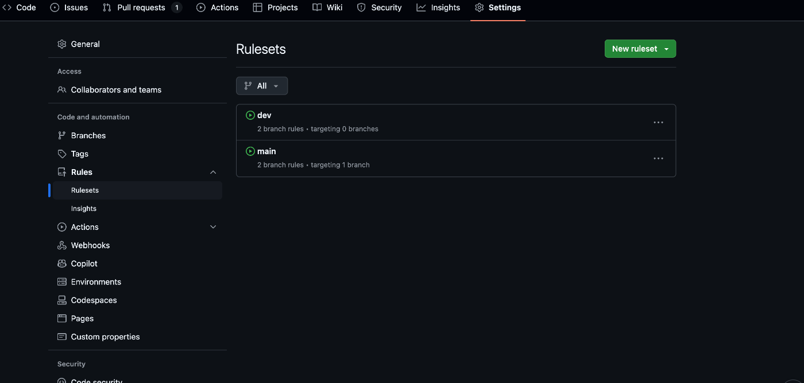
Task: Click '2 branch rules • targeting 1 branch' text
Action: coord(314,165)
